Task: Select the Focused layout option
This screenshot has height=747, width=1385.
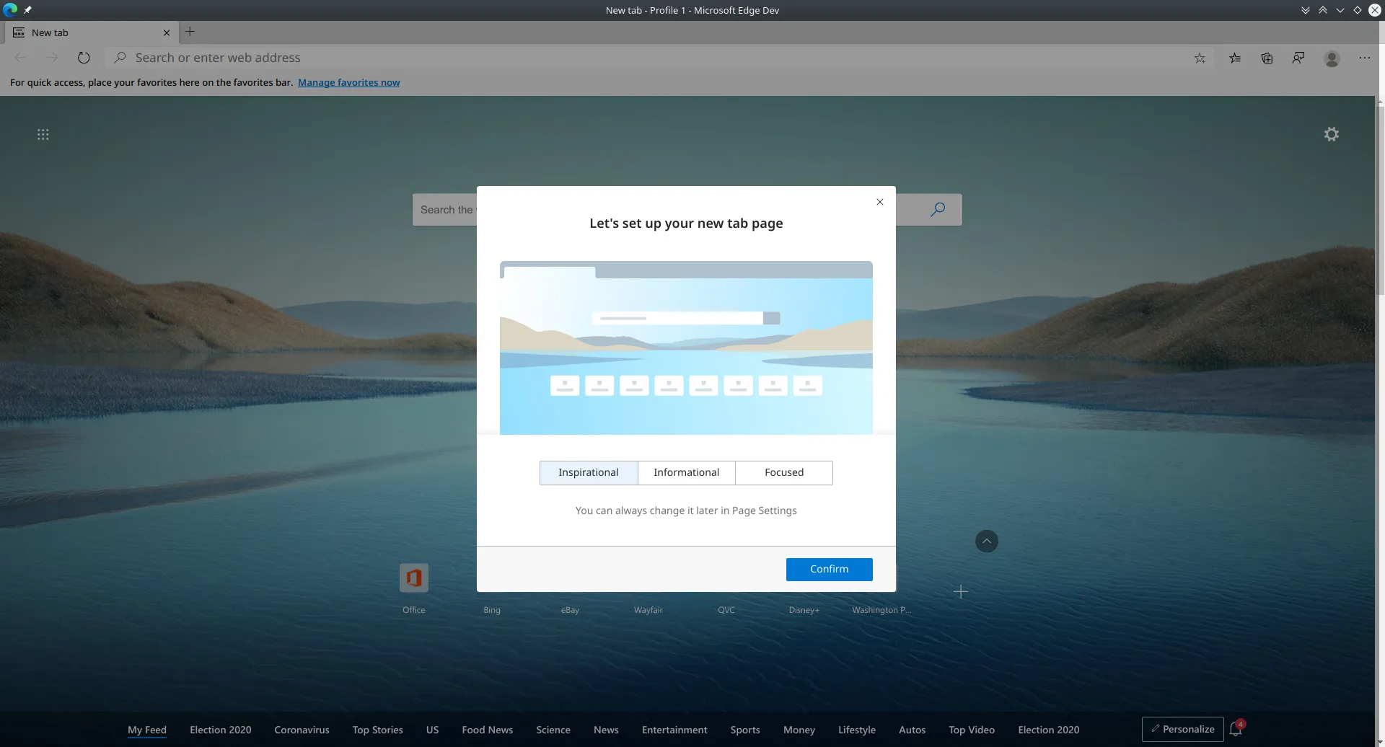Action: [784, 472]
